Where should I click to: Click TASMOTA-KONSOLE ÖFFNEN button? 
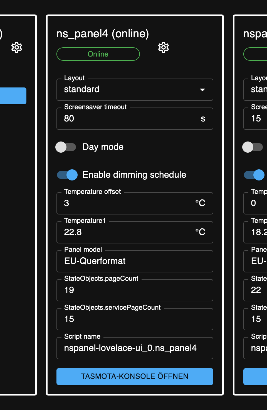(135, 376)
